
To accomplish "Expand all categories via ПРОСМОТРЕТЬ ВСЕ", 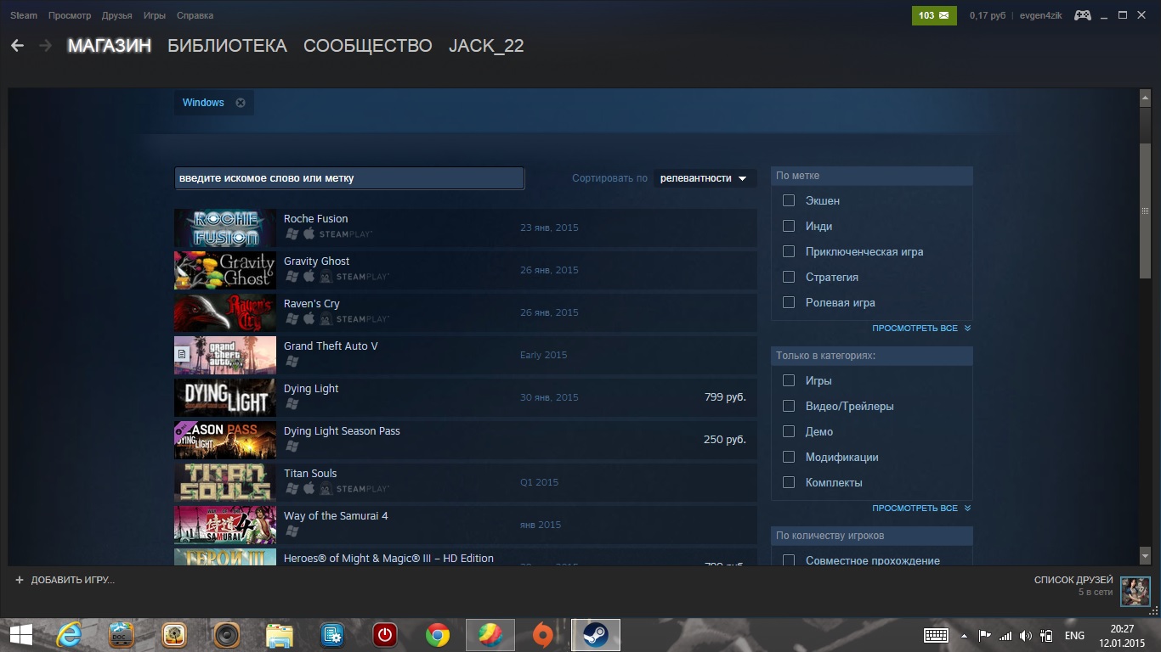I will pyautogui.click(x=920, y=508).
